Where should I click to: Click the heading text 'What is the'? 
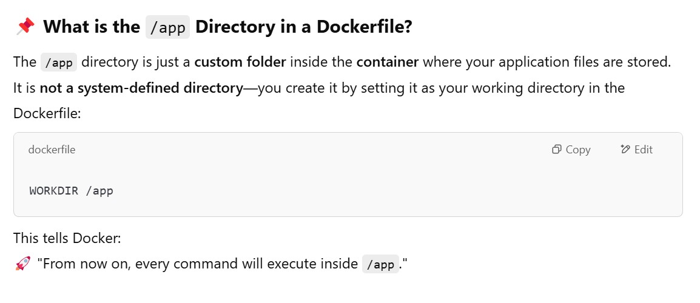[92, 27]
